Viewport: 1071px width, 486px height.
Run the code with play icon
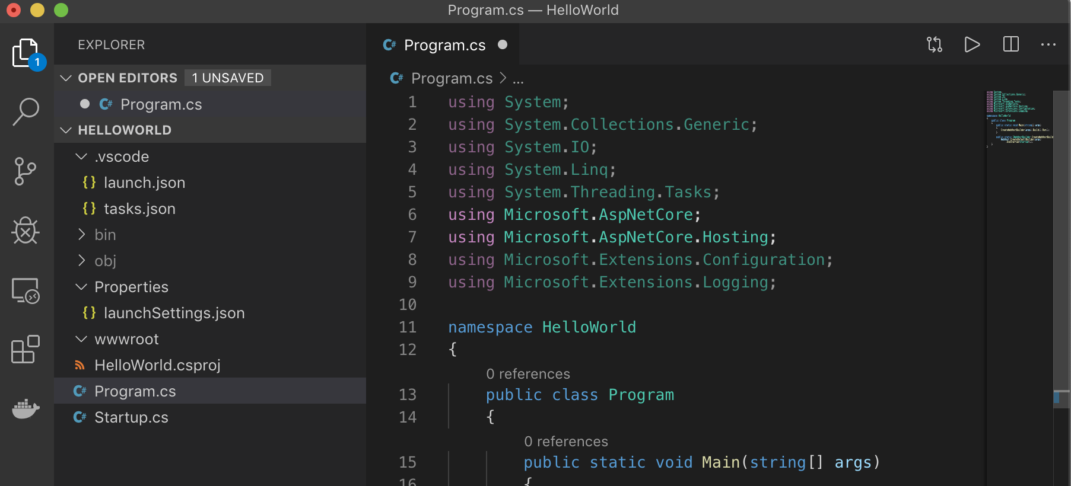coord(972,44)
